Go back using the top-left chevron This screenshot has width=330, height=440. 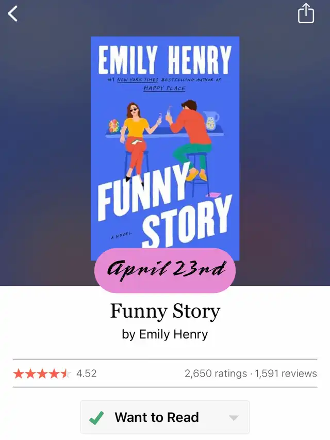pyautogui.click(x=12, y=14)
